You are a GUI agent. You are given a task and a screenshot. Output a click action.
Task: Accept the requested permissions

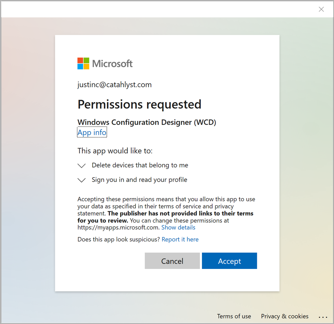click(229, 261)
